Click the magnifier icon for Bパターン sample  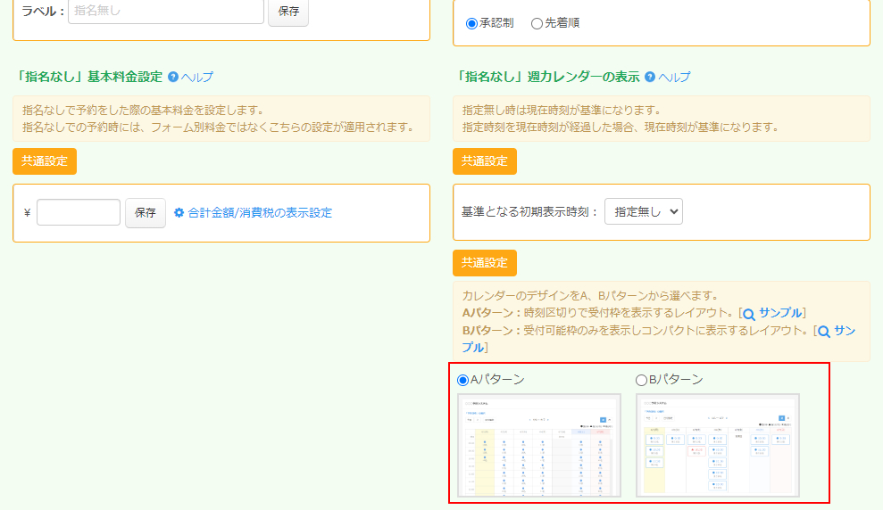pos(824,332)
